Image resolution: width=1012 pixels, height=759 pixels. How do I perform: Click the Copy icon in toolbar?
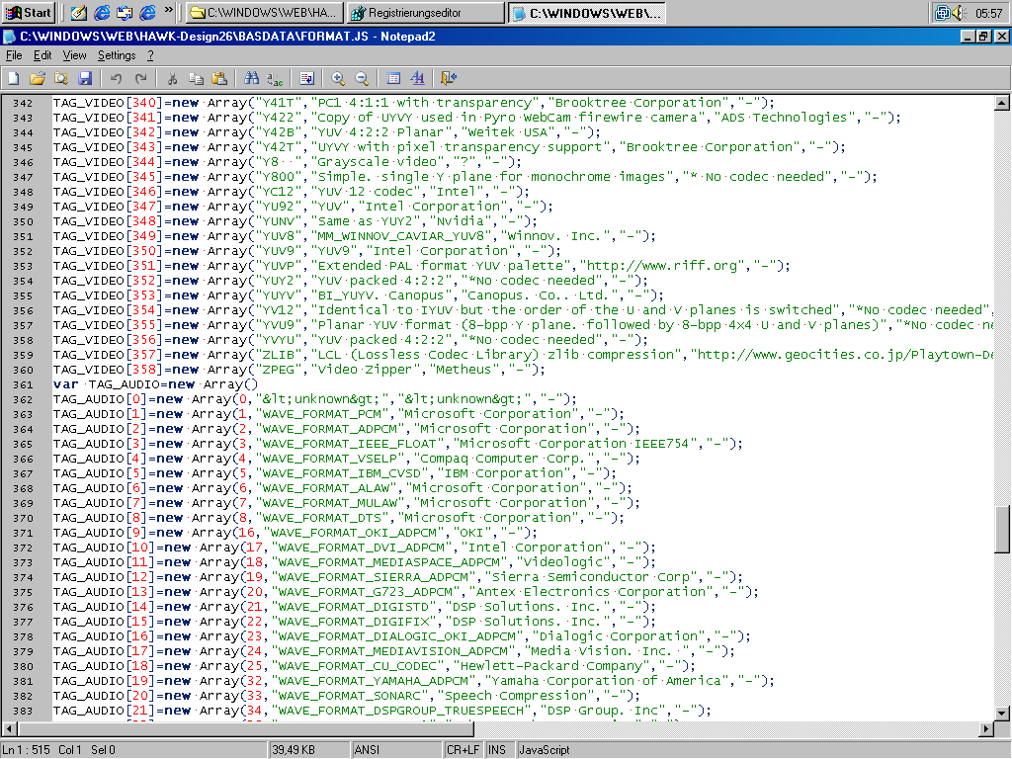point(196,78)
